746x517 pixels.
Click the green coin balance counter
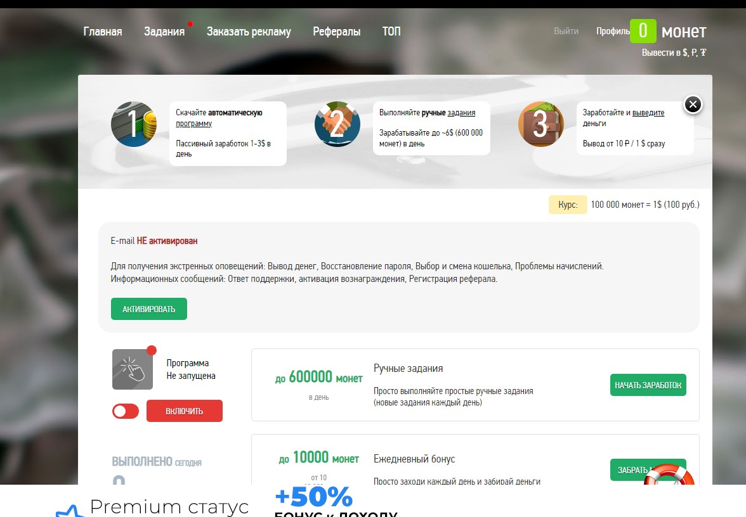tap(642, 31)
